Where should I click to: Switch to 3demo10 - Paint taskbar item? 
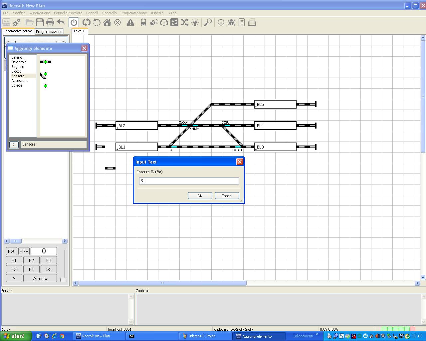(x=206, y=336)
